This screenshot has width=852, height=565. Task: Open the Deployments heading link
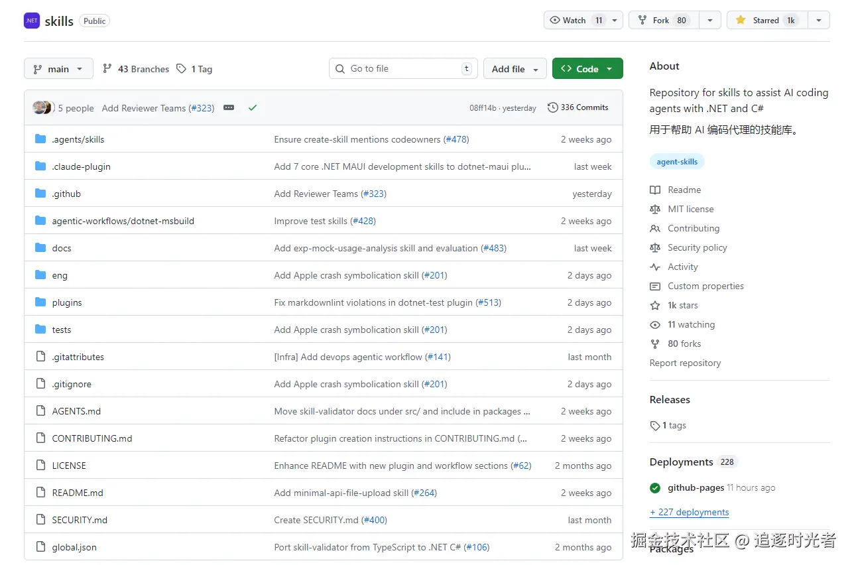click(682, 462)
